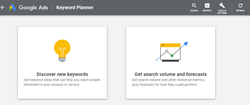Click the forecast chart arrow illustration
This screenshot has width=250, height=105.
coord(172,52)
